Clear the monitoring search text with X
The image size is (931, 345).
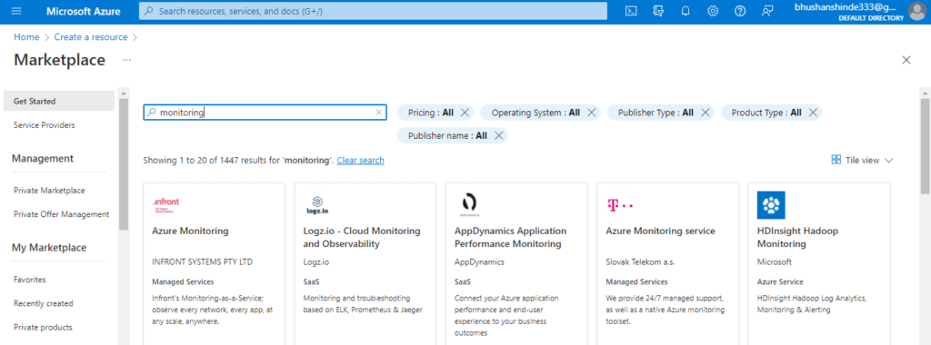click(x=379, y=113)
